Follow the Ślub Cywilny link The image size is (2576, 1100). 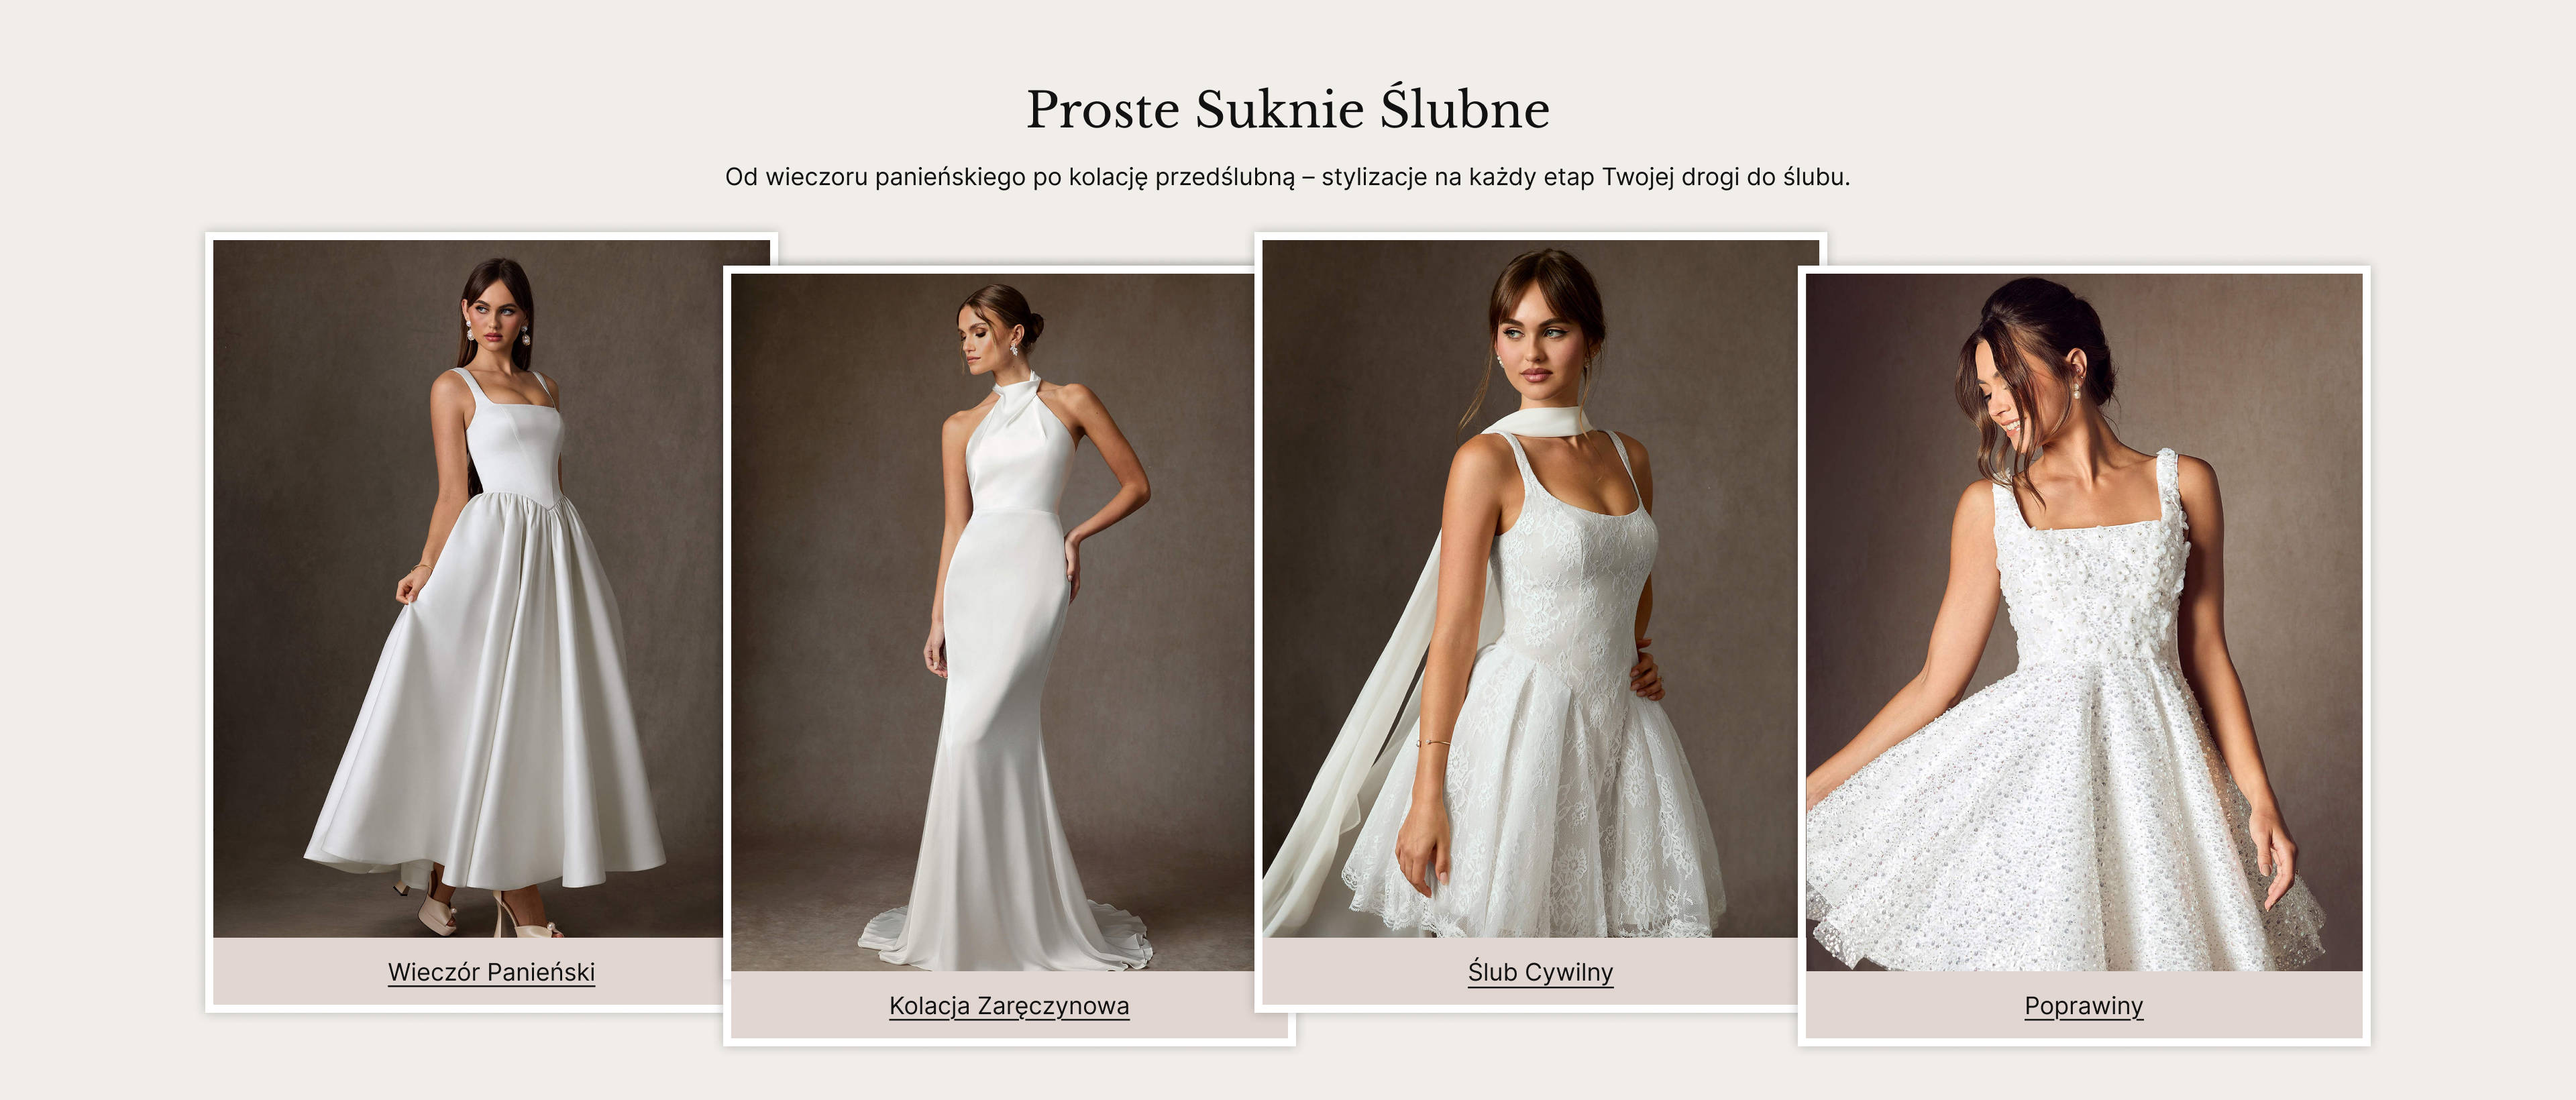click(1540, 972)
